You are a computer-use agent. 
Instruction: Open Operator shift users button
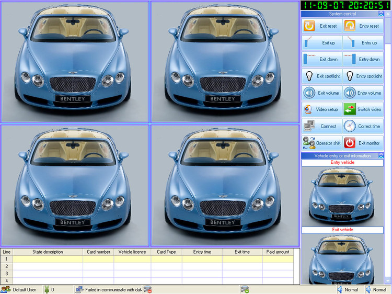click(x=322, y=143)
